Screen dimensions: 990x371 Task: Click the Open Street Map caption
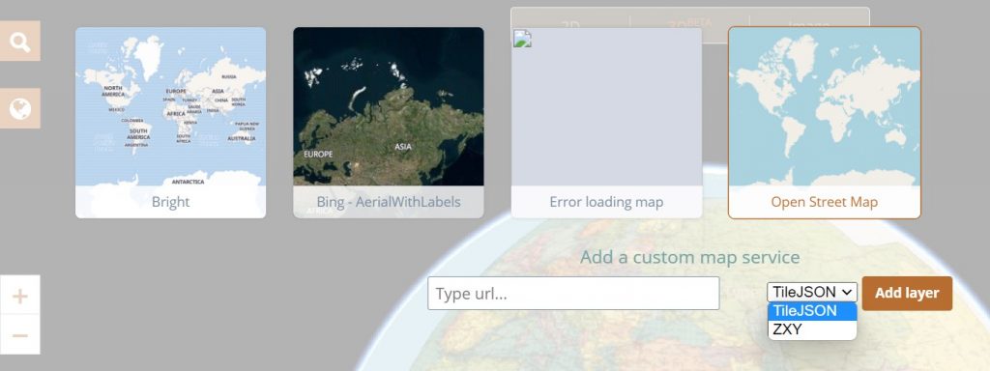(824, 203)
